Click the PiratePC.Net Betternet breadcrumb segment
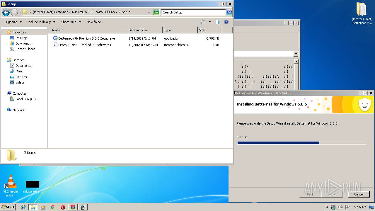 coord(75,12)
